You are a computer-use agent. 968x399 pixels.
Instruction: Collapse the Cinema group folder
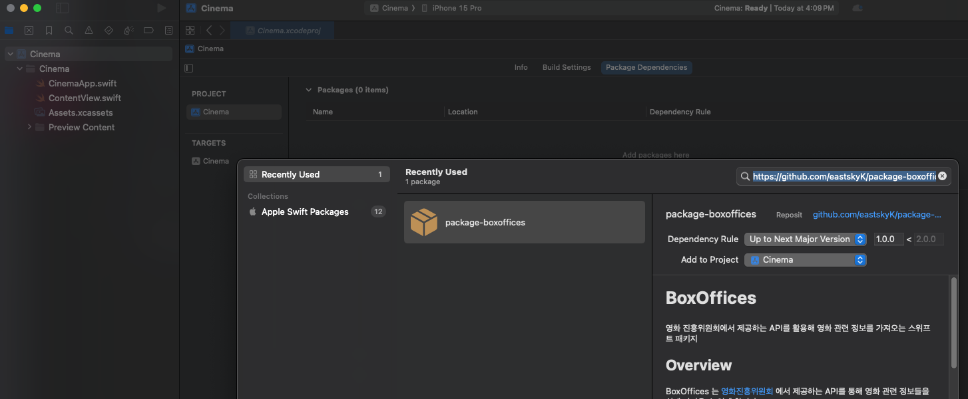[20, 68]
